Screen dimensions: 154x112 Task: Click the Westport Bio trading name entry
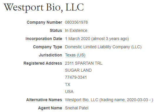(x=109, y=100)
